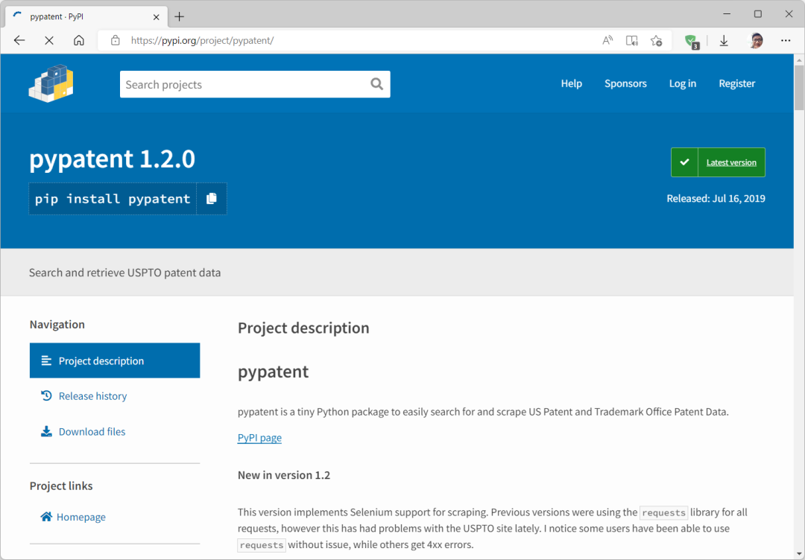
Task: Copy the pip install command
Action: [212, 199]
